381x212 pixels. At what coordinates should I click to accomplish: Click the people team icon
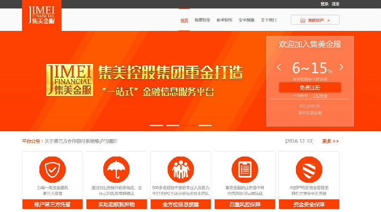pos(180,169)
